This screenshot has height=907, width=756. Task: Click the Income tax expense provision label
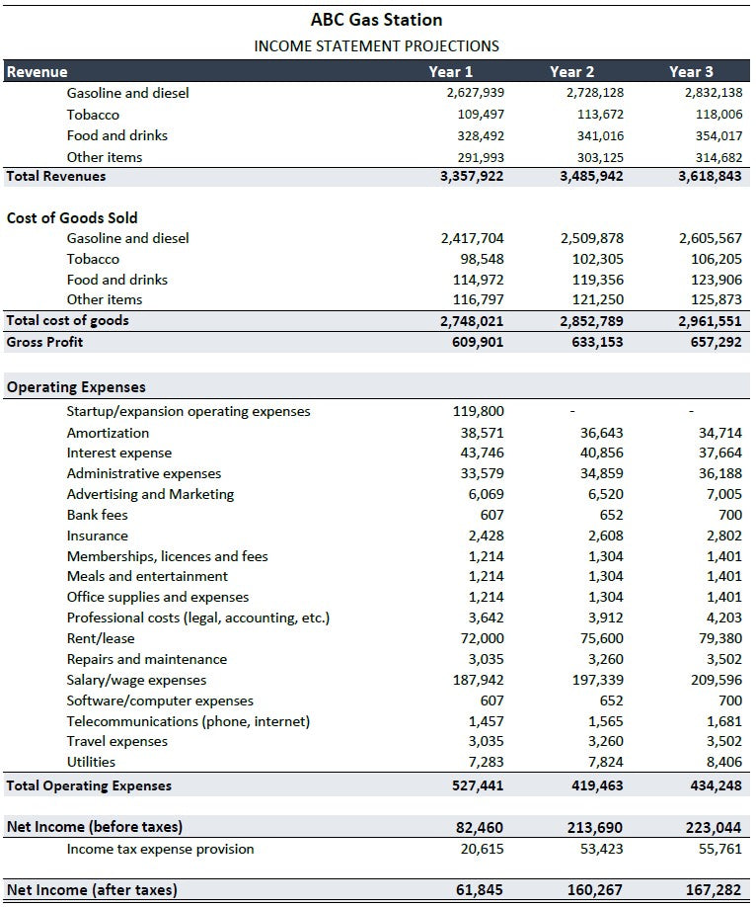click(160, 849)
